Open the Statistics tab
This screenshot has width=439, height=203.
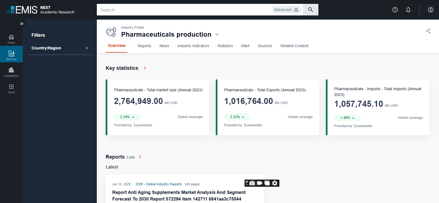click(225, 46)
